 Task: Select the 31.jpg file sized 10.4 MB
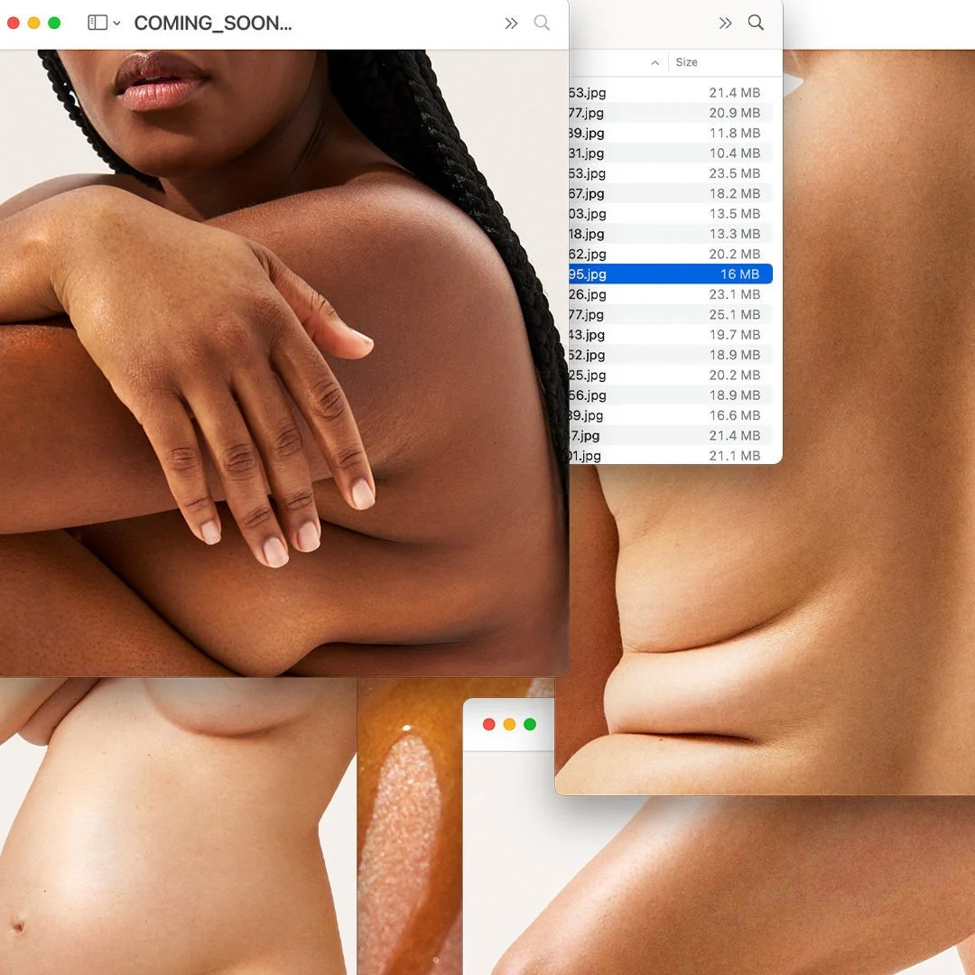670,153
